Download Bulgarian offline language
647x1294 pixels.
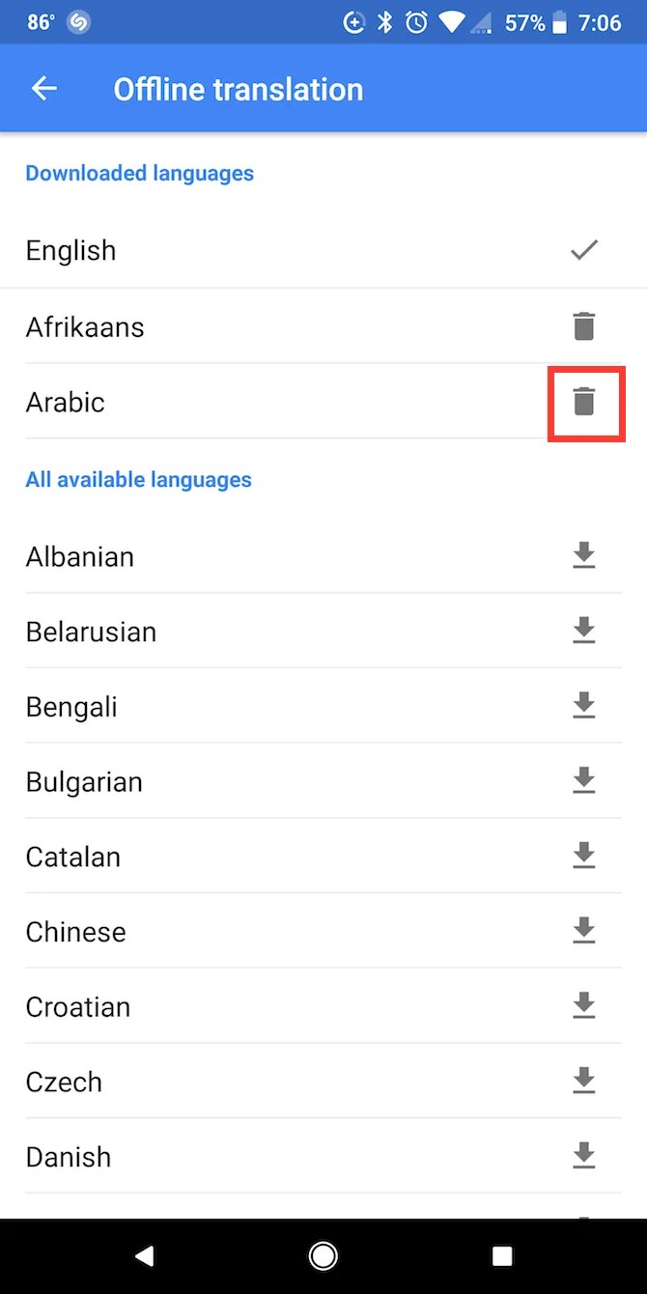tap(584, 781)
